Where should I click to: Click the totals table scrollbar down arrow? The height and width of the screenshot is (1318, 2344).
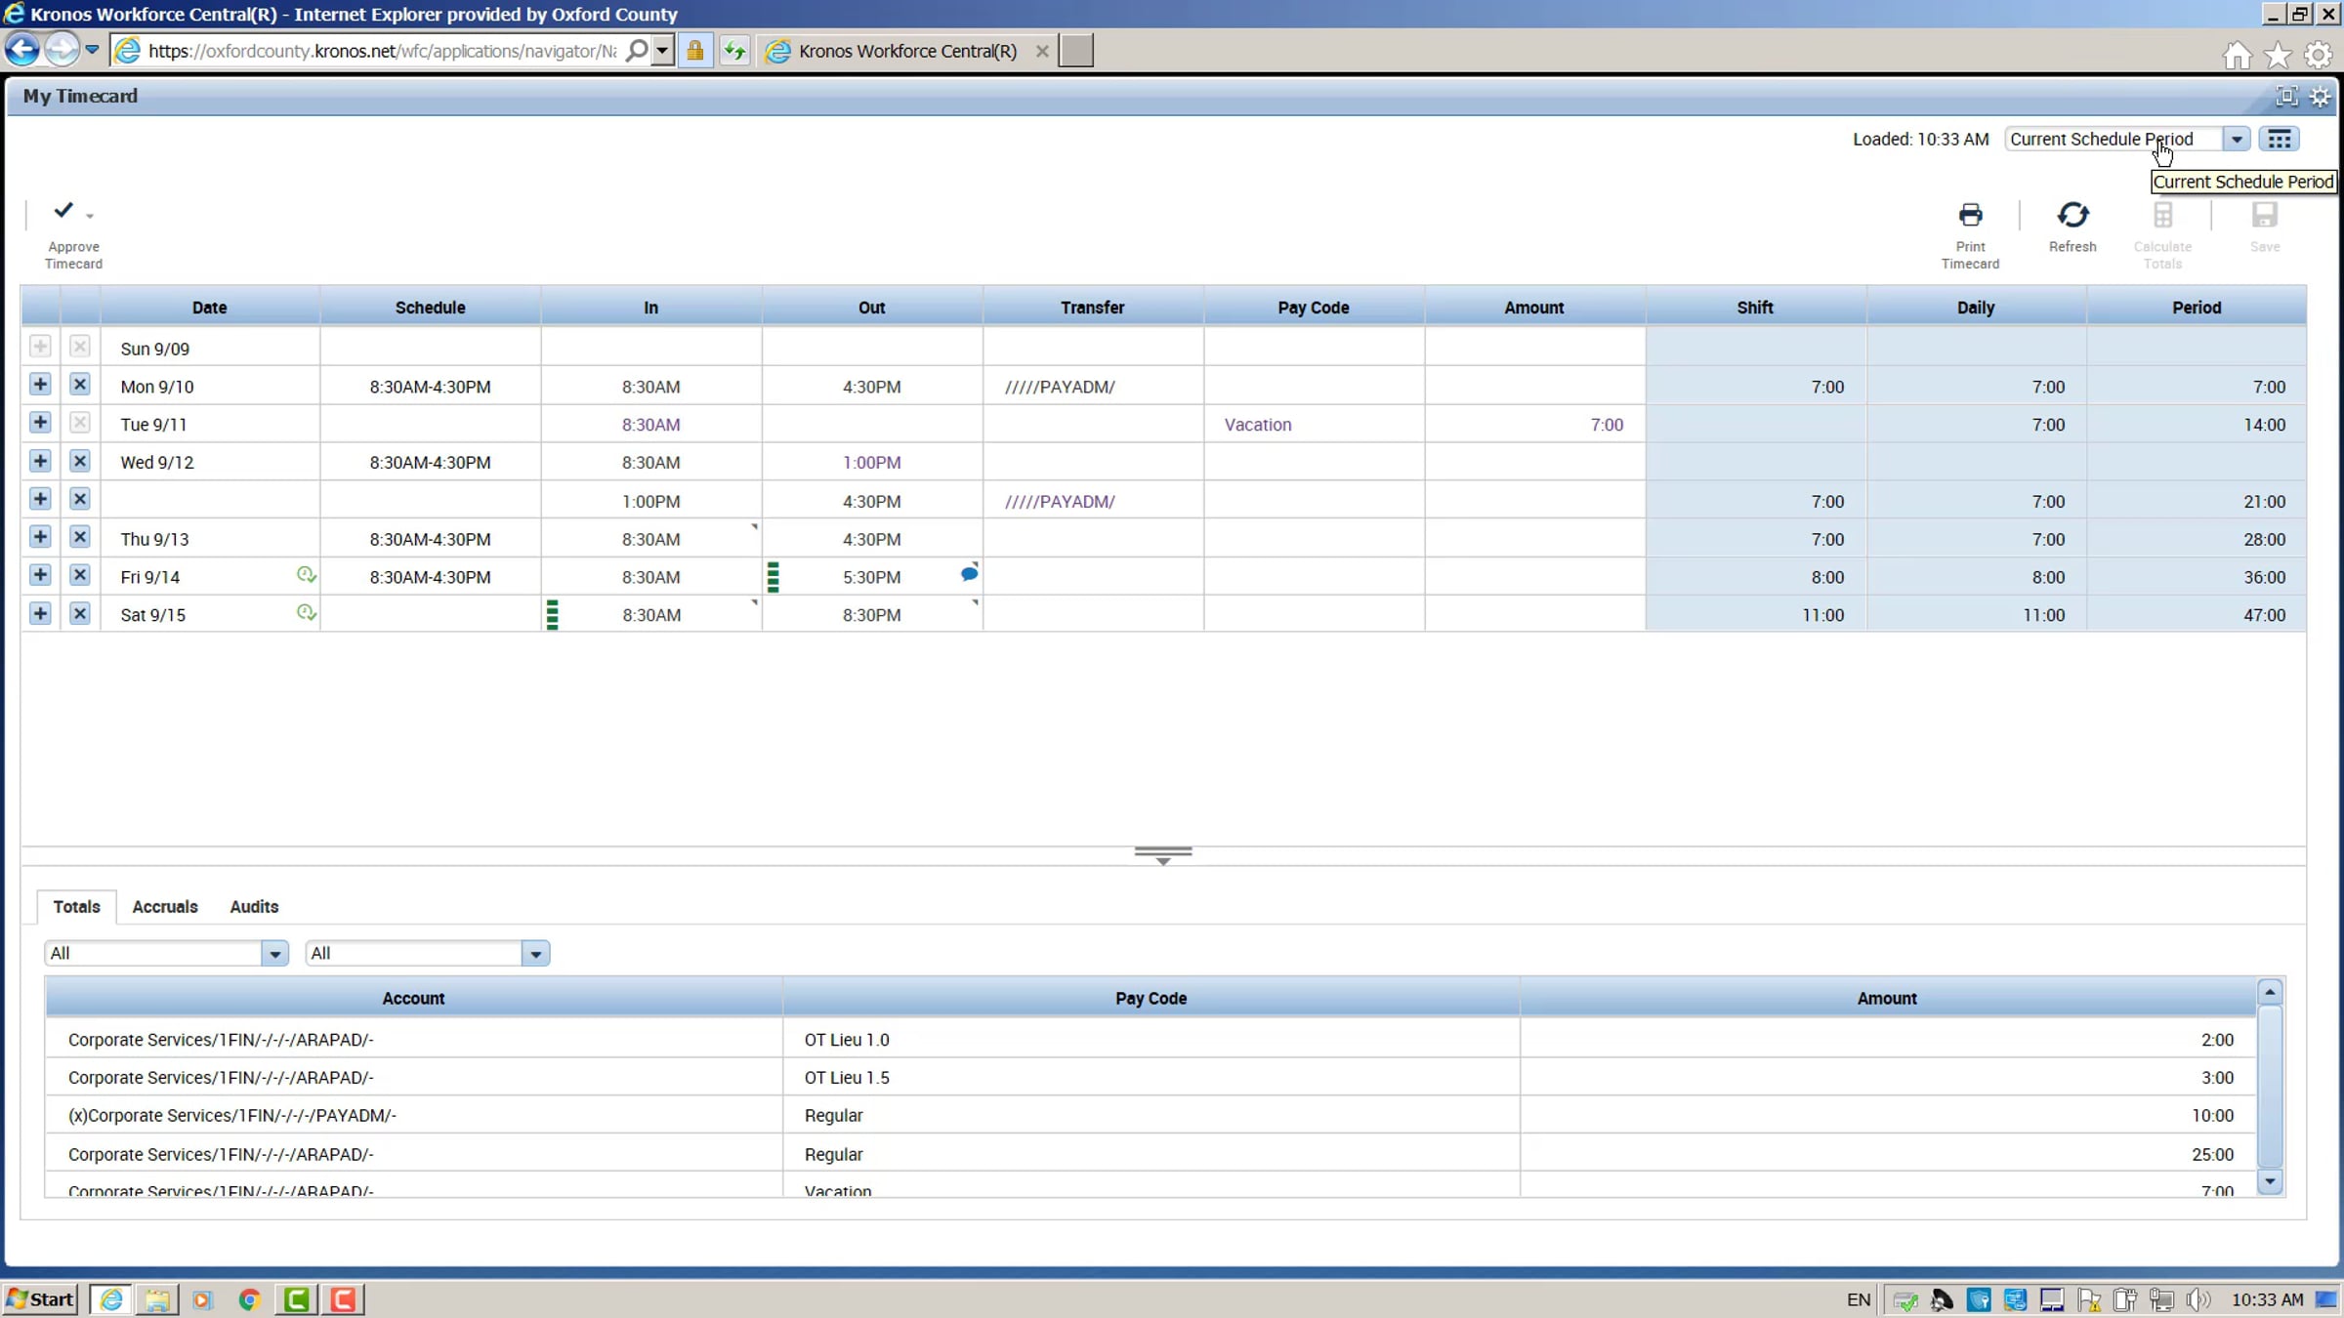pos(2270,1181)
